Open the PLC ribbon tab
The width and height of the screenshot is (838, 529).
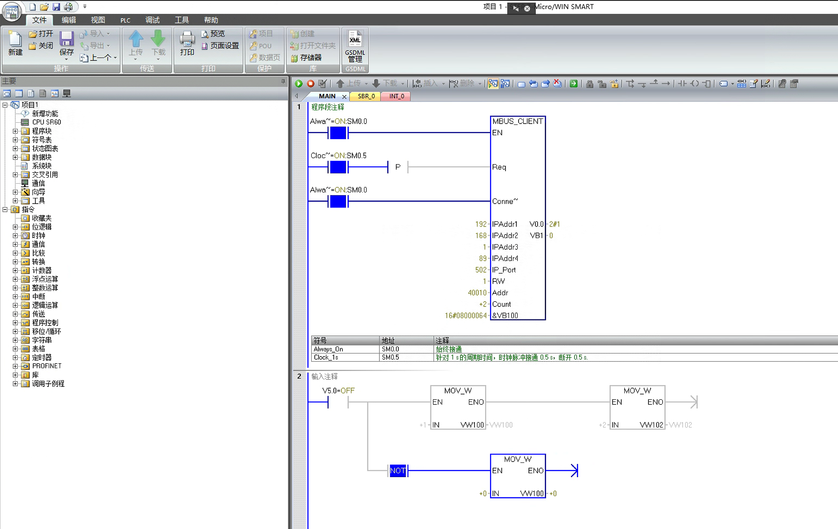click(x=125, y=20)
